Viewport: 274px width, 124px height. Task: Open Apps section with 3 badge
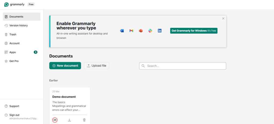[x=13, y=52]
